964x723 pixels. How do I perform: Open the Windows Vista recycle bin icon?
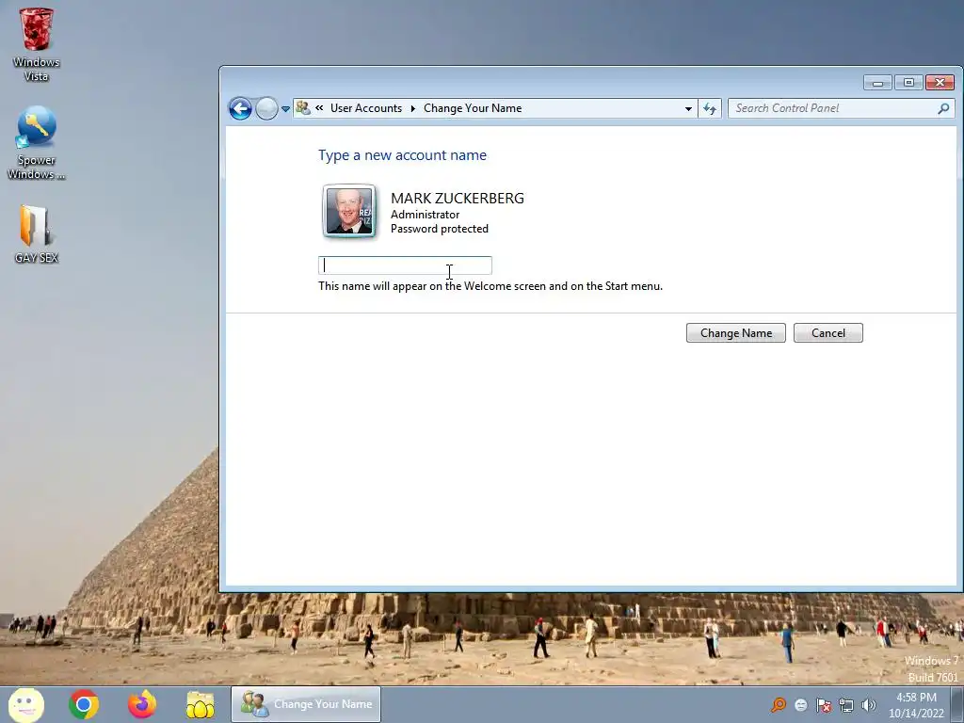[36, 44]
